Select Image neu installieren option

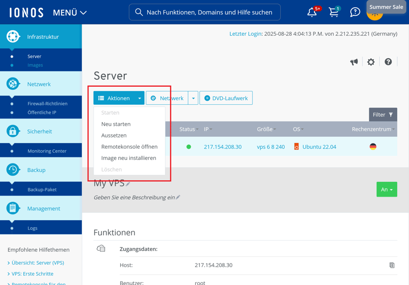(129, 158)
